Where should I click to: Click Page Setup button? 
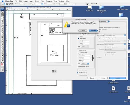coord(86,34)
